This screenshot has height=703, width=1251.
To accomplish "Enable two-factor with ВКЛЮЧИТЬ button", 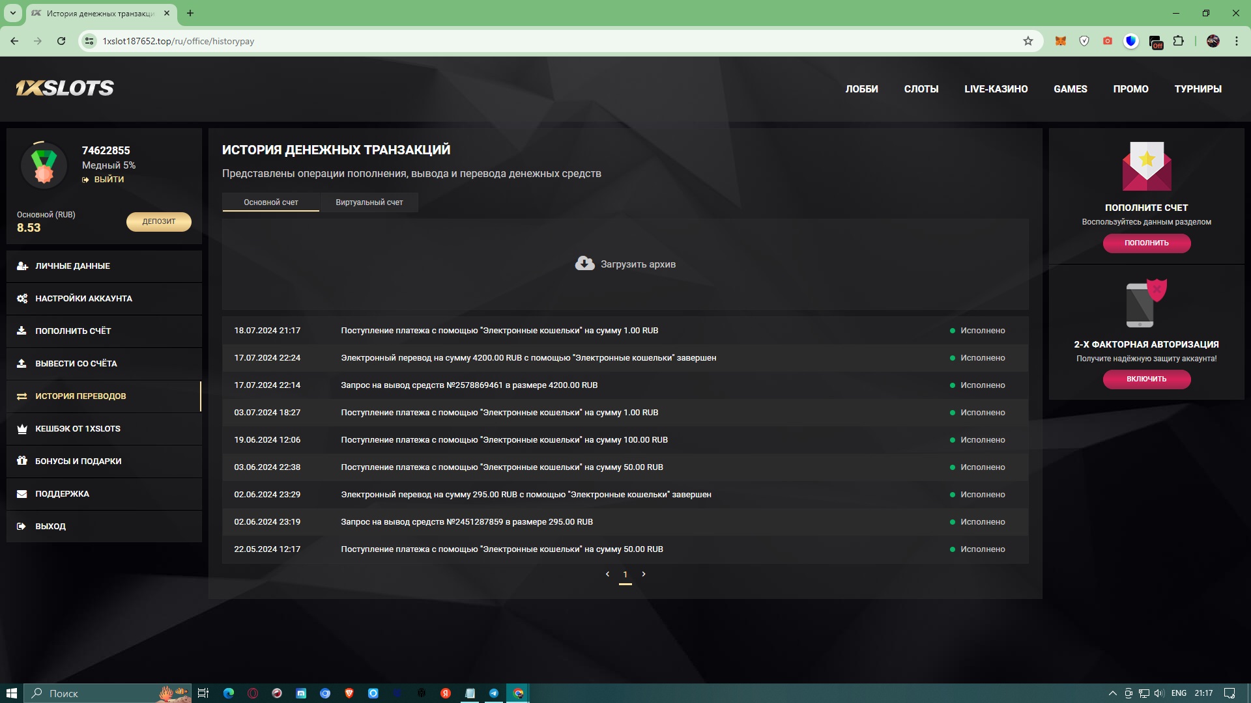I will pos(1146,379).
